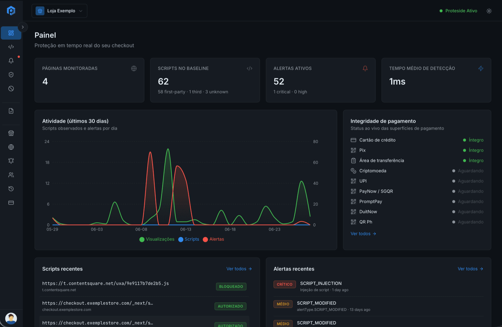This screenshot has height=327, width=502.
Task: Click the Aguardando status for Criptomoeda
Action: [468, 171]
